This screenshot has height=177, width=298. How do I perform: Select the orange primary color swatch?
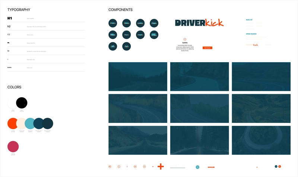pyautogui.click(x=13, y=123)
